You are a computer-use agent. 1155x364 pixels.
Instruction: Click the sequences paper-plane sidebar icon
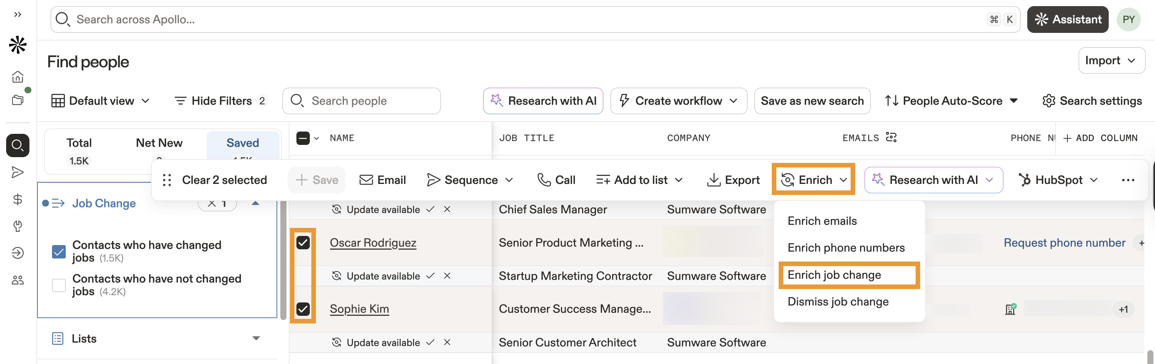(x=18, y=172)
